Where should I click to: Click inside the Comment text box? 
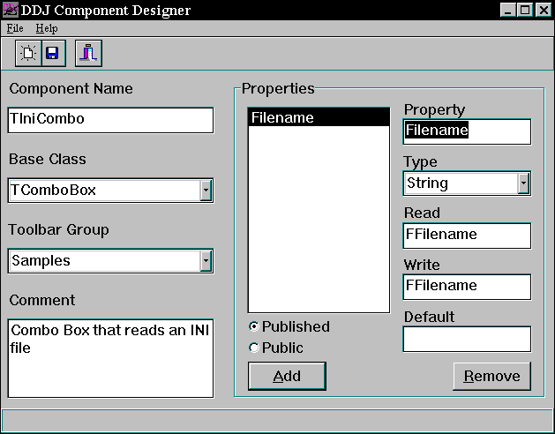tap(110, 357)
